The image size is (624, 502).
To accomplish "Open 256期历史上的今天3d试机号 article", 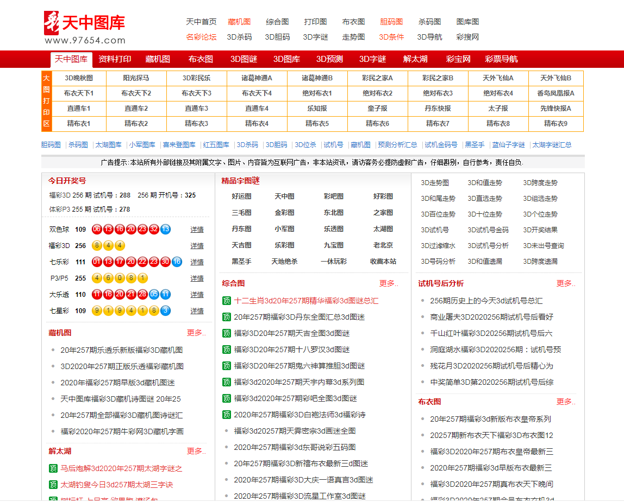I will click(x=486, y=301).
